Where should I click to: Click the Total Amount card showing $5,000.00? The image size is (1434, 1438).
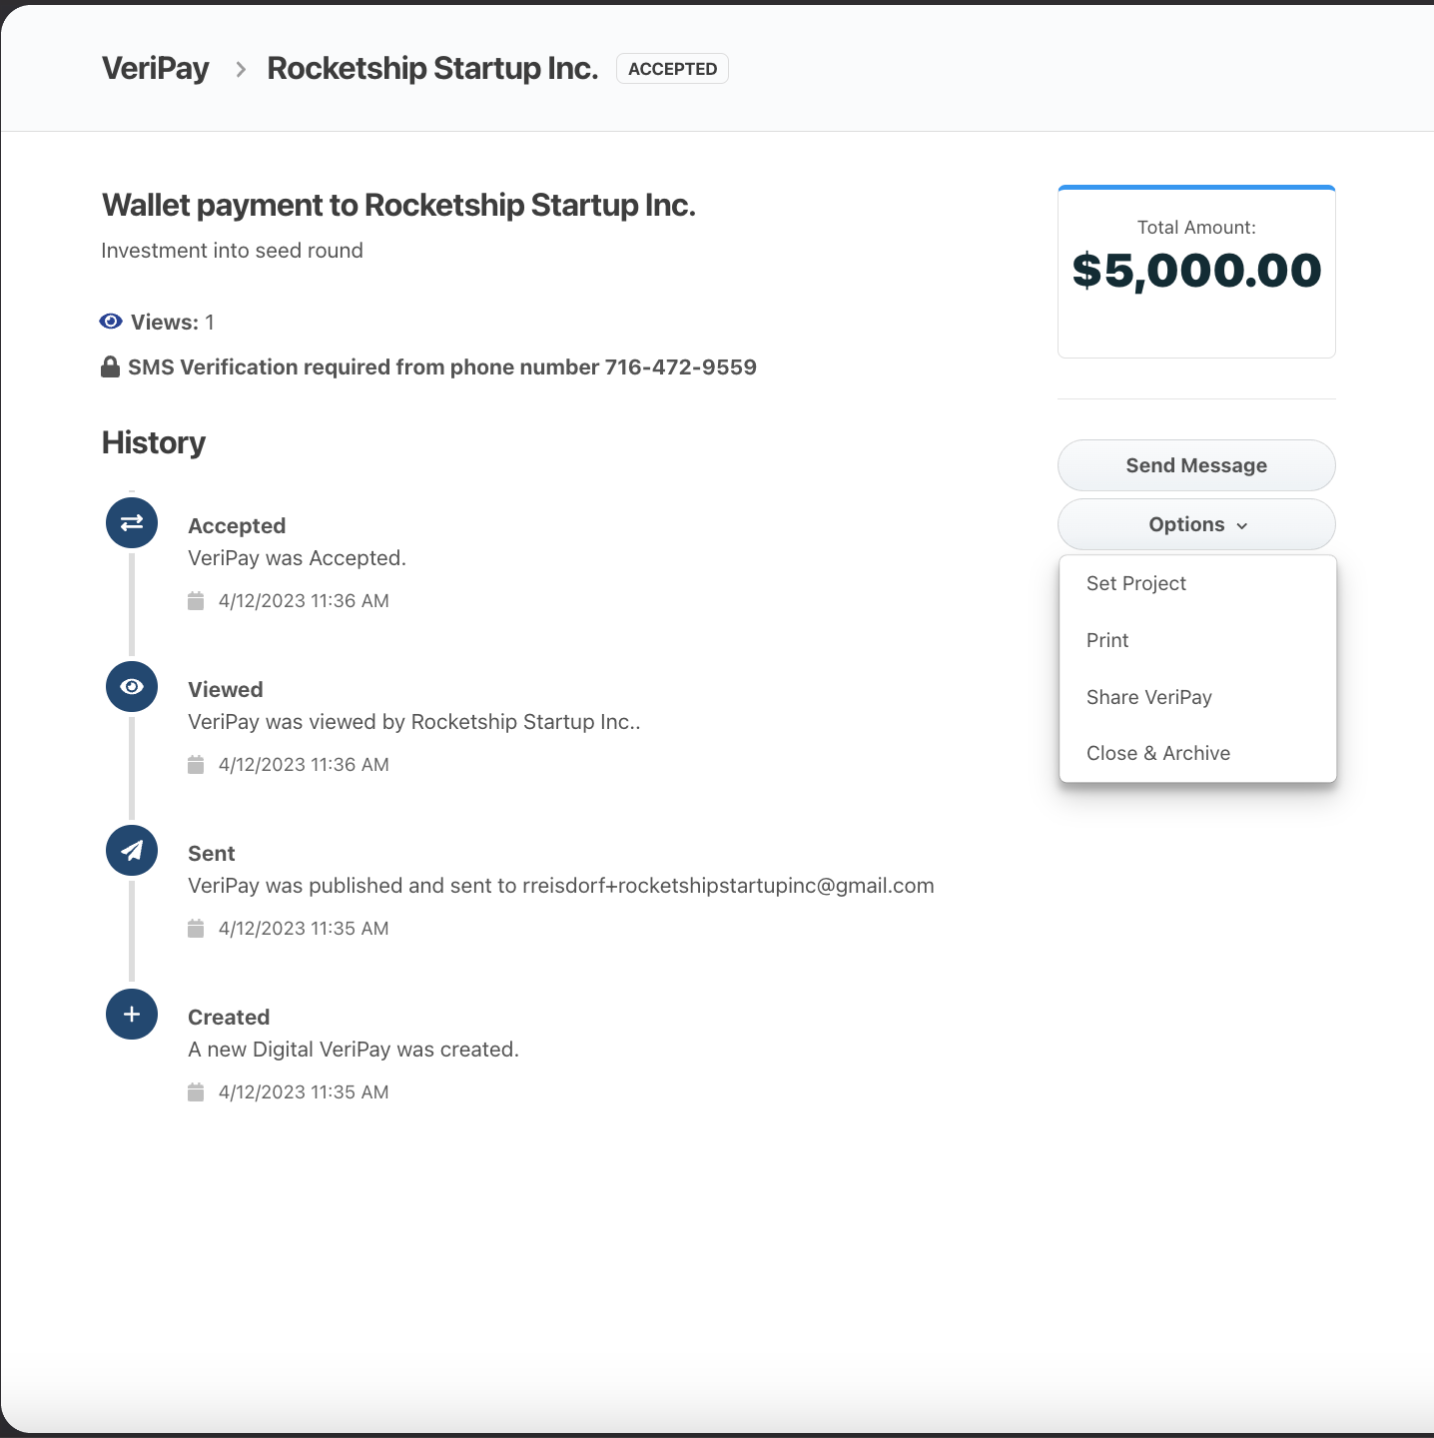pyautogui.click(x=1195, y=271)
